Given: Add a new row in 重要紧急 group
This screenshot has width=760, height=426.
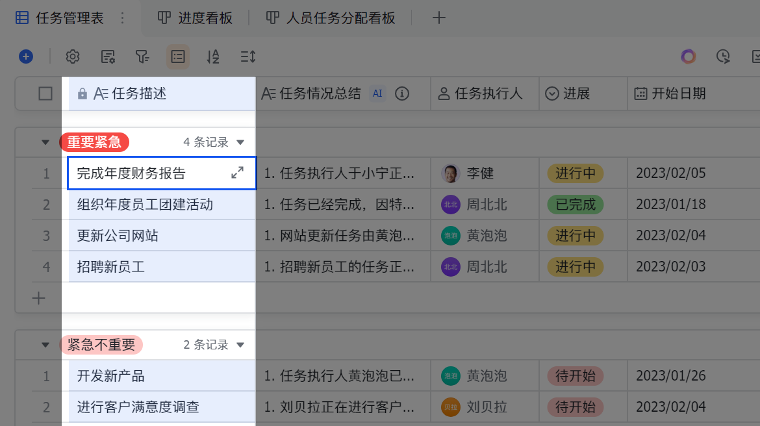Looking at the screenshot, I should pyautogui.click(x=39, y=298).
